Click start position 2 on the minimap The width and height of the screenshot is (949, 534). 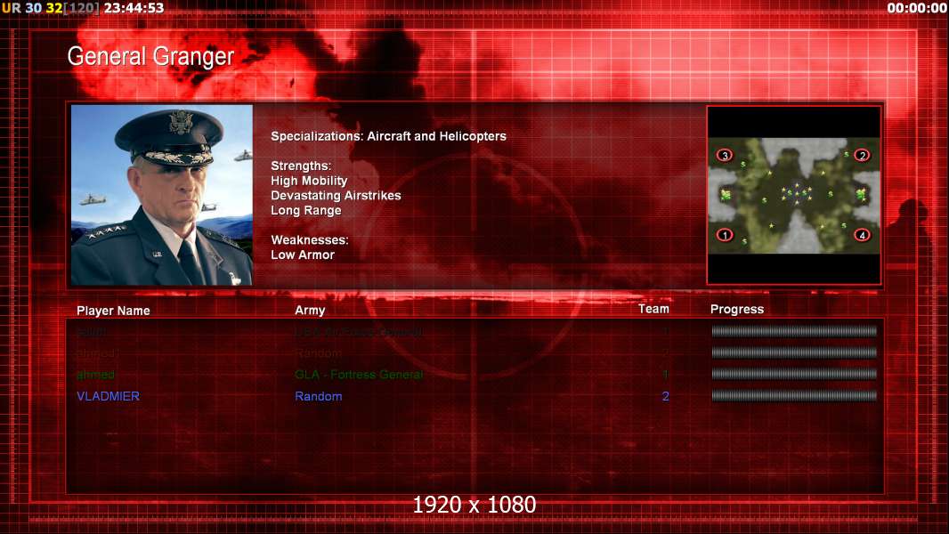(x=862, y=156)
